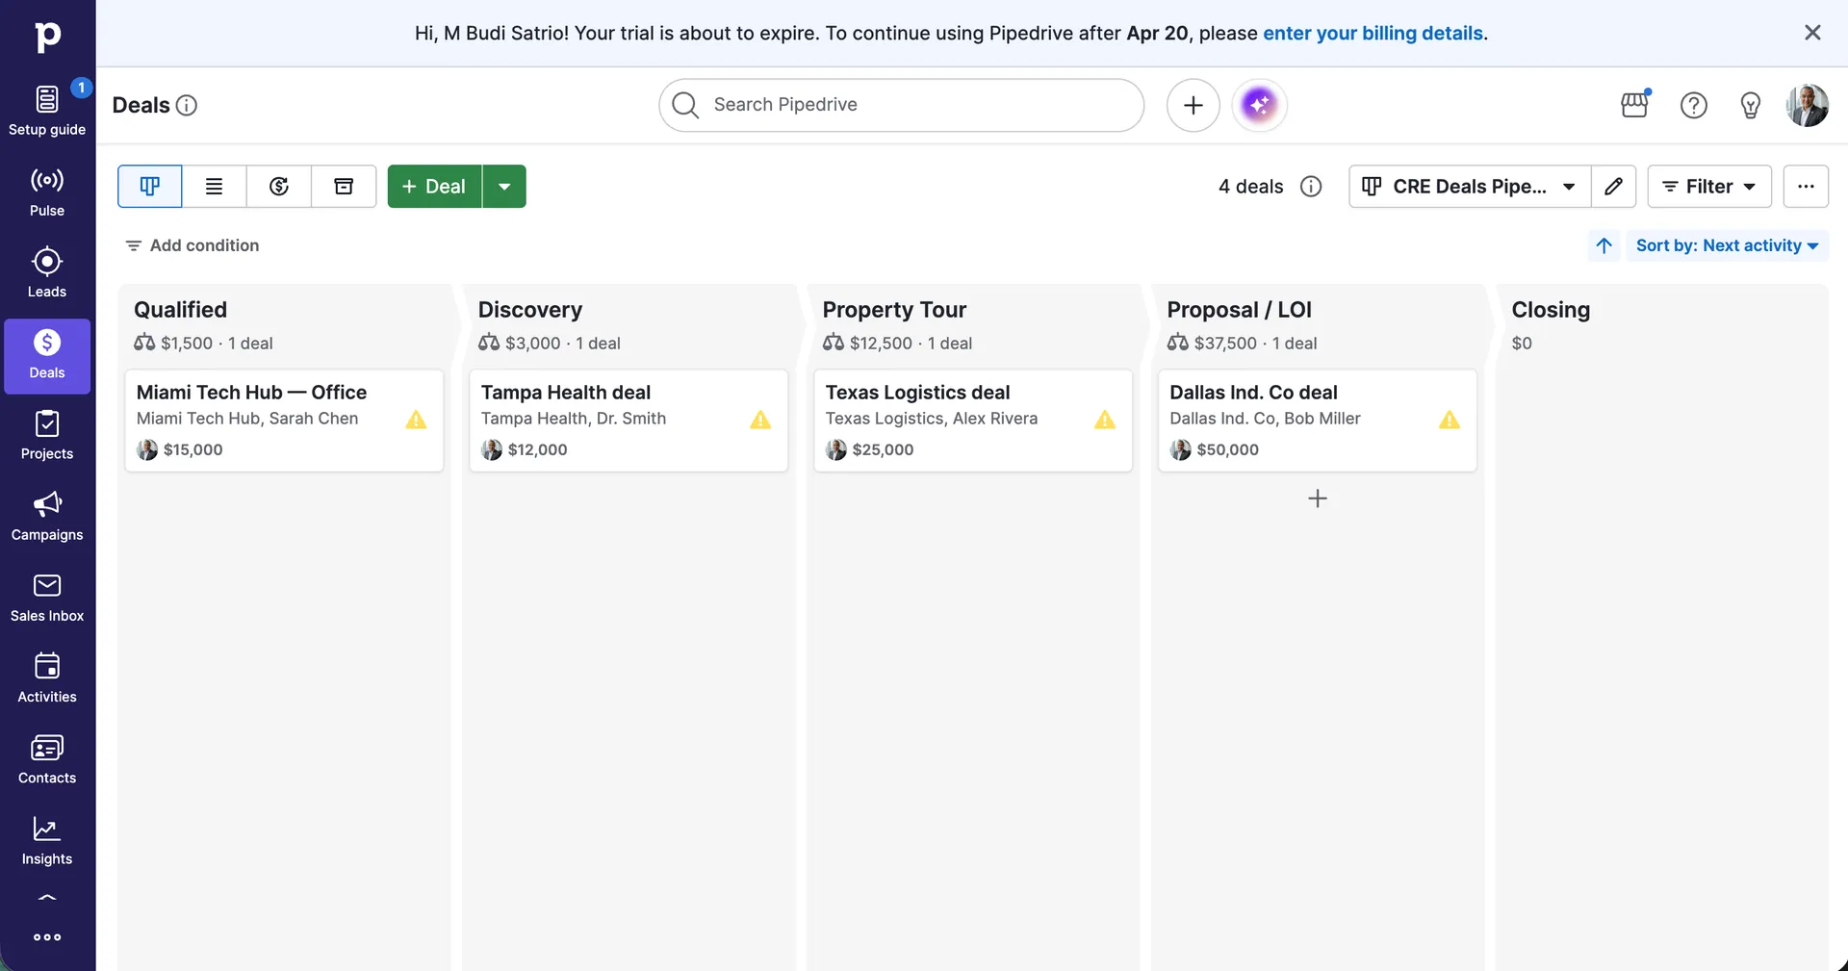This screenshot has height=971, width=1848.
Task: Open the Filter menu
Action: pos(1709,186)
